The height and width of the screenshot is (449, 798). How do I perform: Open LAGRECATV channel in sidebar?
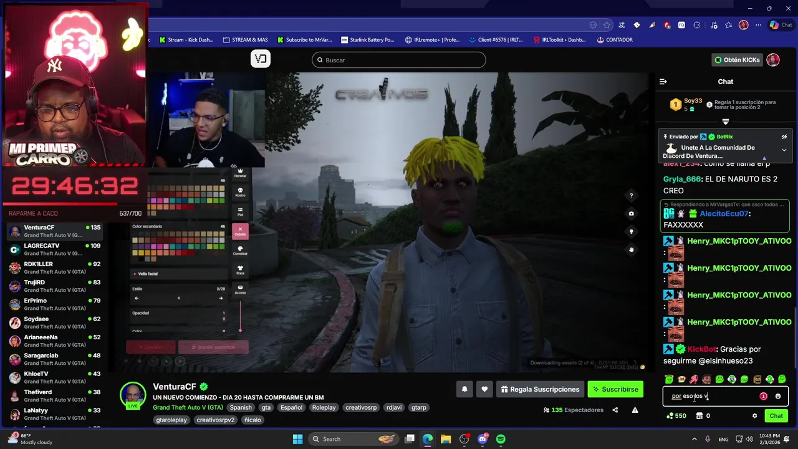55,249
